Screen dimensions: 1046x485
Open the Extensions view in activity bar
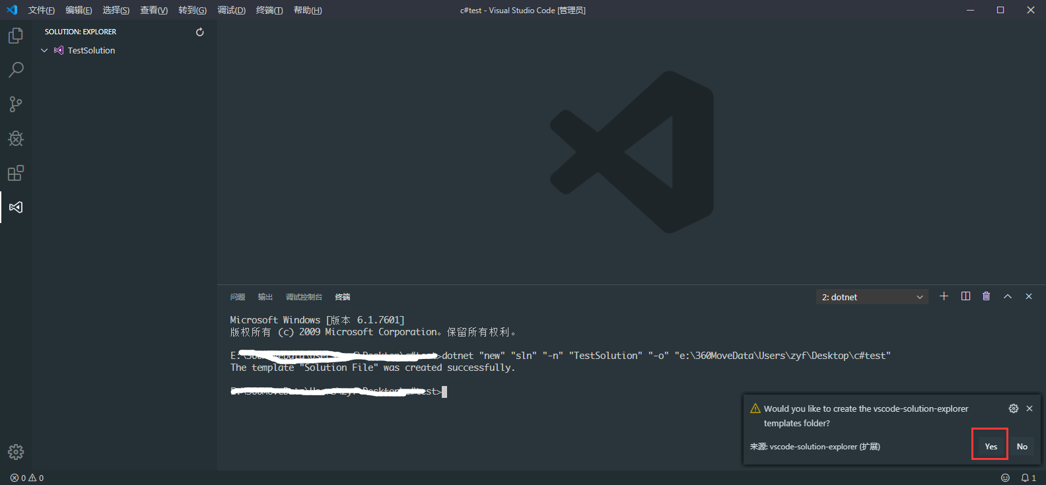pyautogui.click(x=16, y=173)
